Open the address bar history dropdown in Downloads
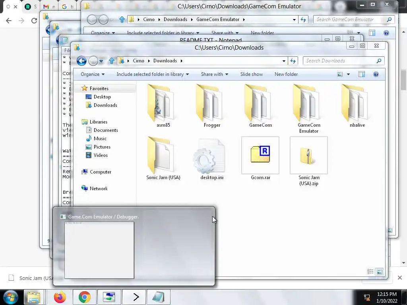Image resolution: width=407 pixels, height=305 pixels. [x=284, y=61]
